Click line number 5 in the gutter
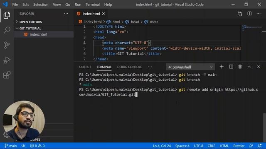This screenshot has width=266, height=149. [x=84, y=48]
